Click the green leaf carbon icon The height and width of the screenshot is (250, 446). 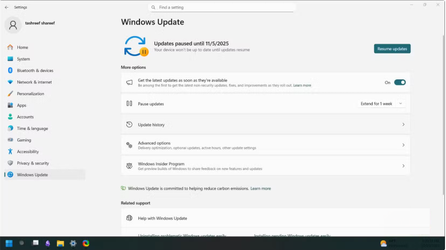123,188
